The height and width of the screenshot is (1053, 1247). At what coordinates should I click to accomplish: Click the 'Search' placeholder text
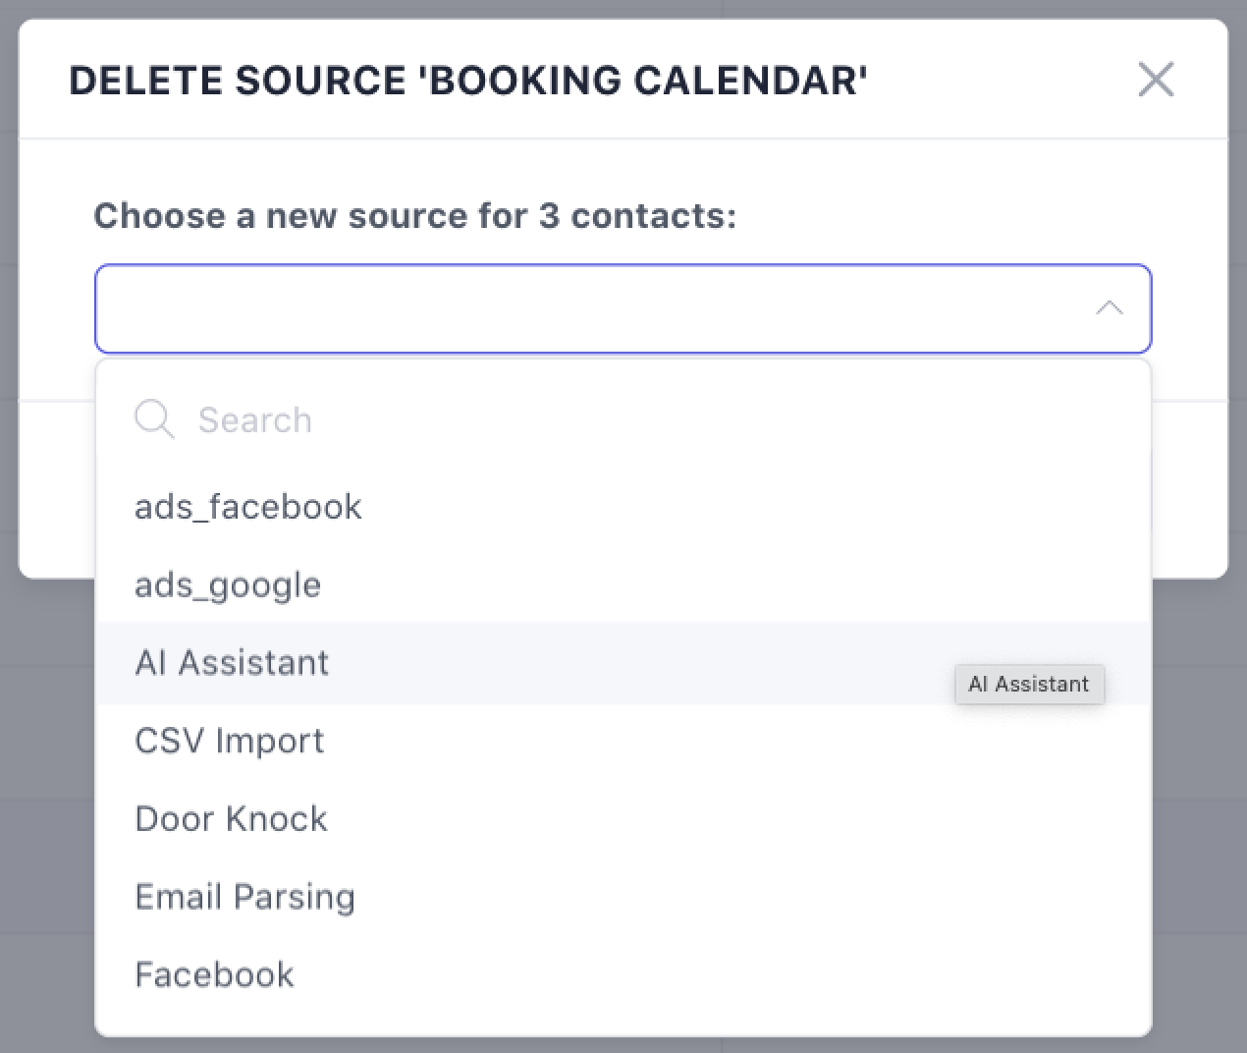point(255,420)
